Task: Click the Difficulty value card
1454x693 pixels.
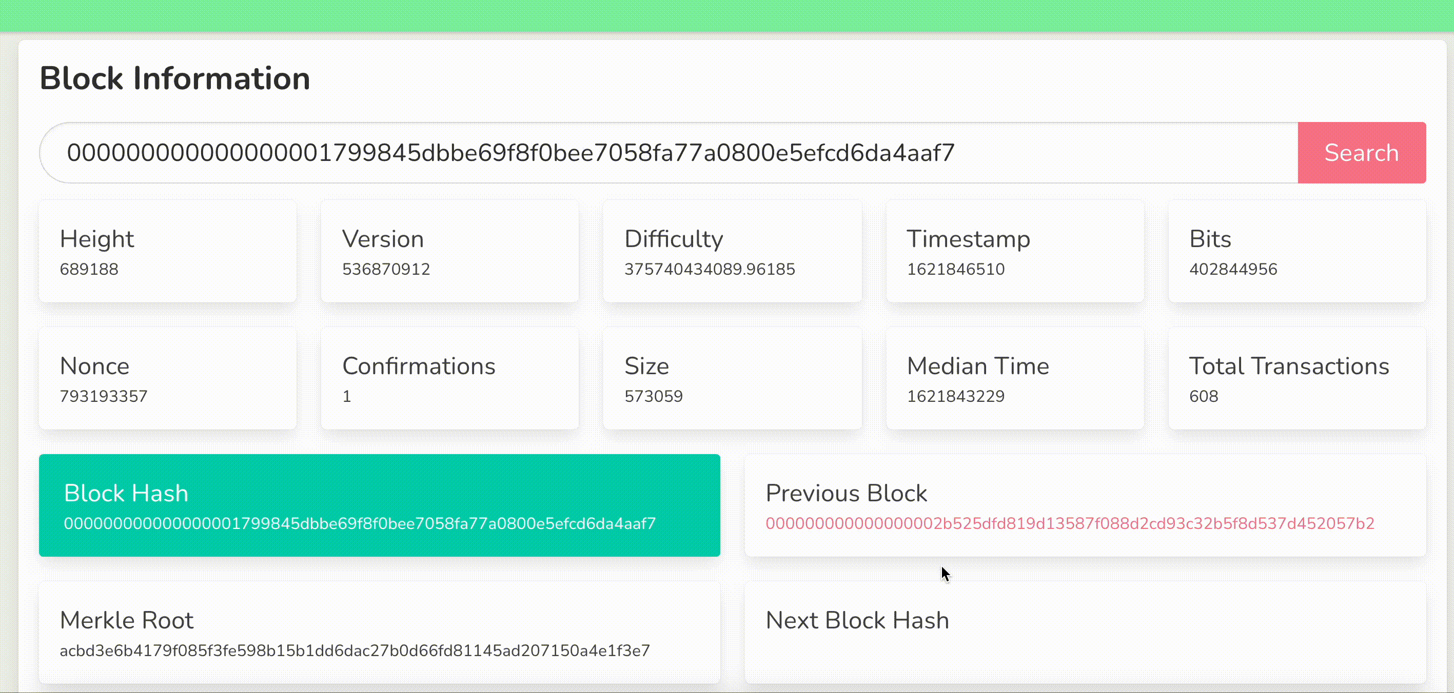Action: 732,251
